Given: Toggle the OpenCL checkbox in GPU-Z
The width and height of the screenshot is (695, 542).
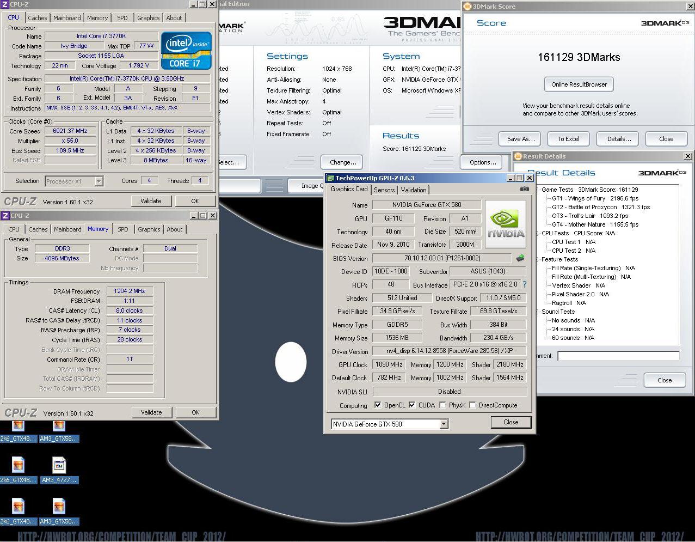Looking at the screenshot, I should coord(378,405).
